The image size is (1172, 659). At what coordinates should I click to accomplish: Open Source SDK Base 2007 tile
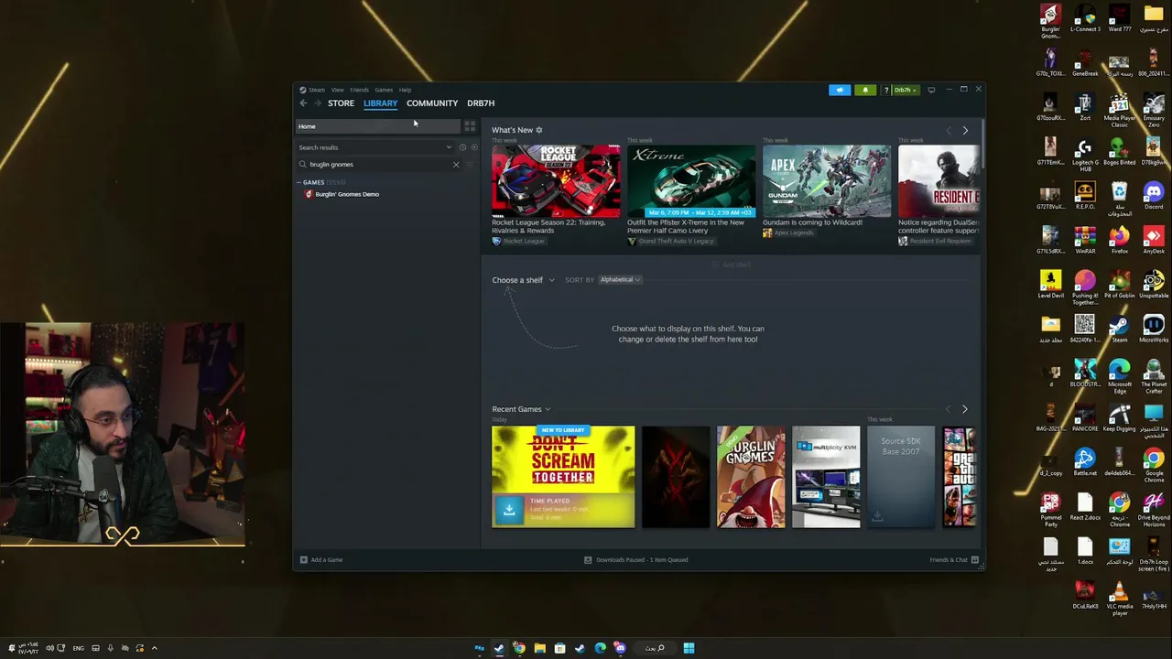pos(901,477)
